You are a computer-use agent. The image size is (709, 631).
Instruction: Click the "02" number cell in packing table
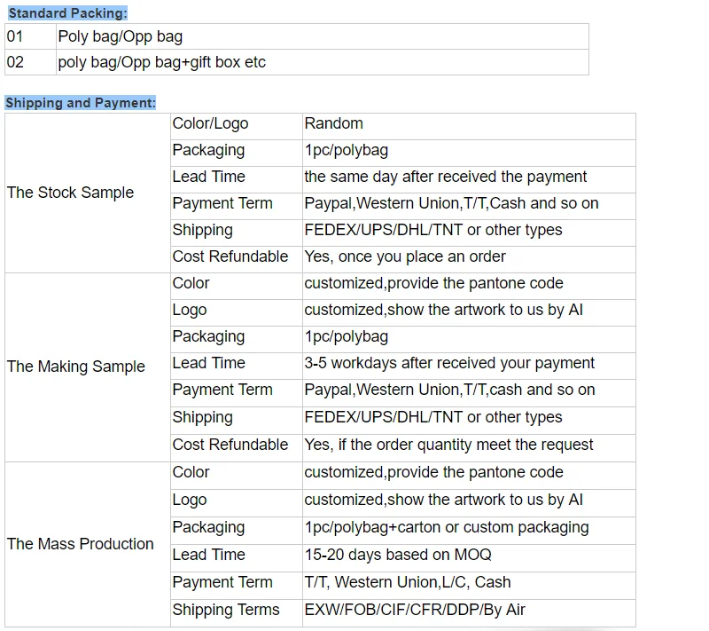pyautogui.click(x=15, y=62)
